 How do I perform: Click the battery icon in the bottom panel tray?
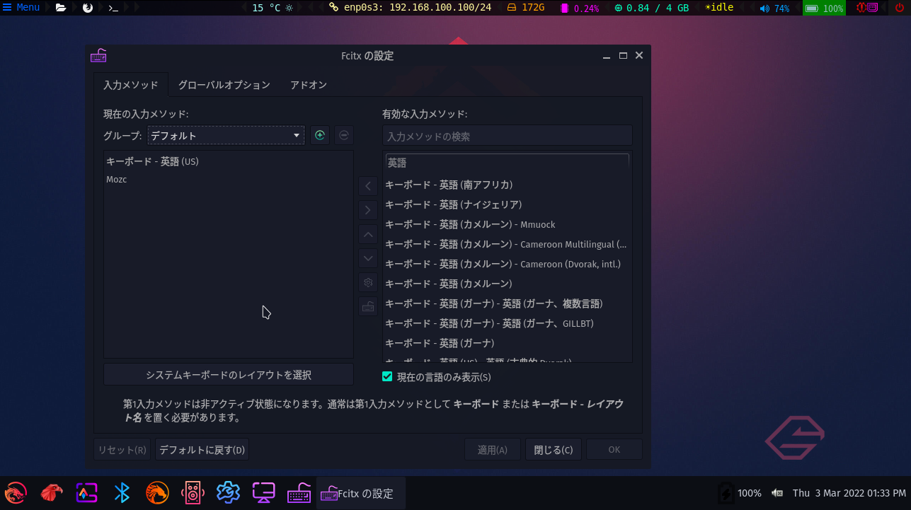coord(725,493)
